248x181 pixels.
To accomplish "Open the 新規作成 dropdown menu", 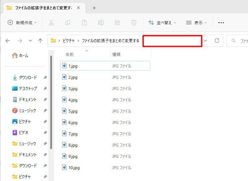I will tap(22, 23).
